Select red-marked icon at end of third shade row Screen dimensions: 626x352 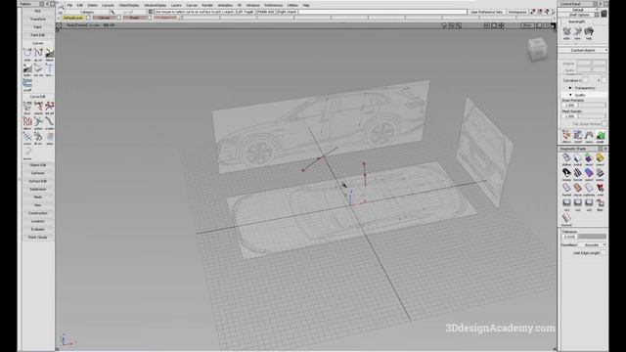click(x=600, y=188)
